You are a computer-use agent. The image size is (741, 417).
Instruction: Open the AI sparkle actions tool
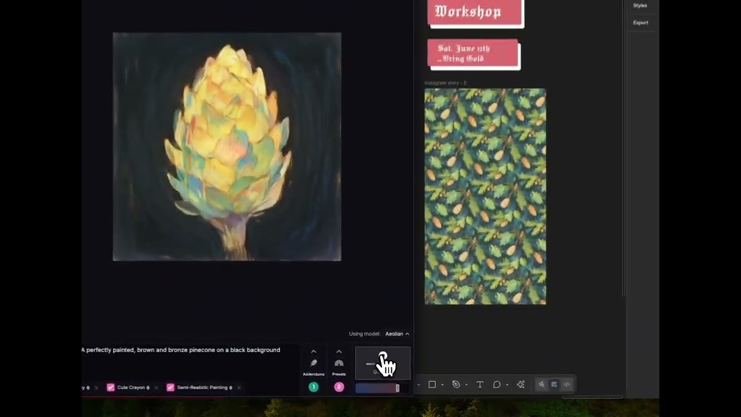click(520, 385)
